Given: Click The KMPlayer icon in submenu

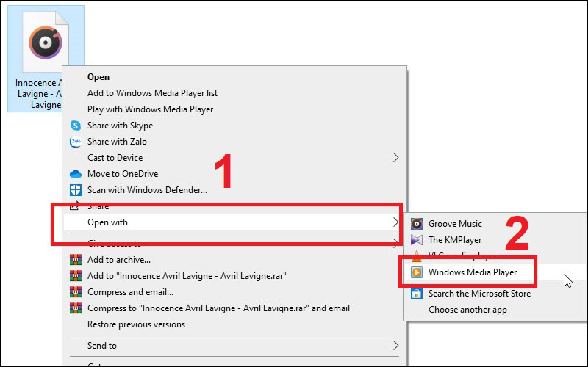Looking at the screenshot, I should [416, 240].
